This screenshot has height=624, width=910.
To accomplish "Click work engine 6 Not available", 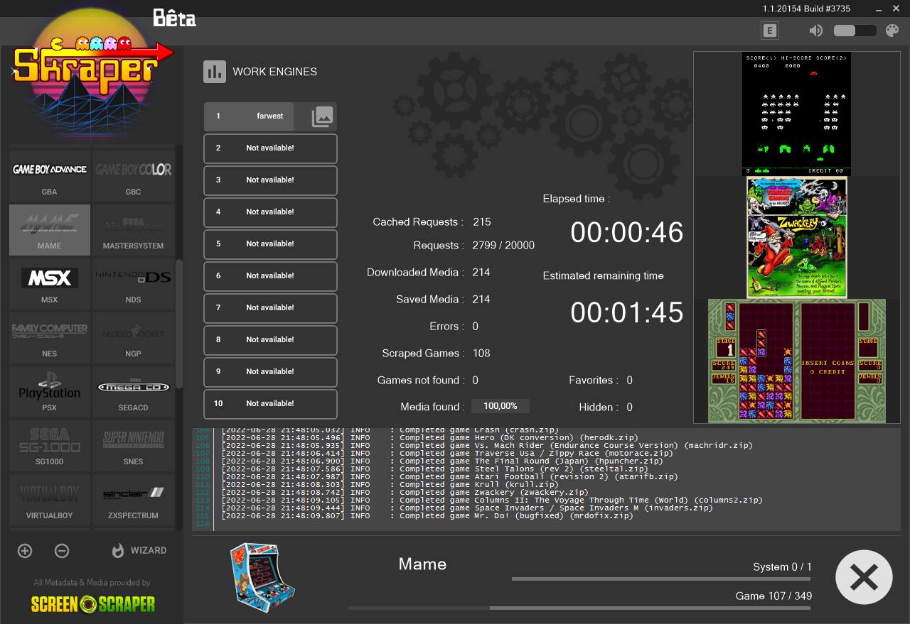I will pyautogui.click(x=270, y=276).
